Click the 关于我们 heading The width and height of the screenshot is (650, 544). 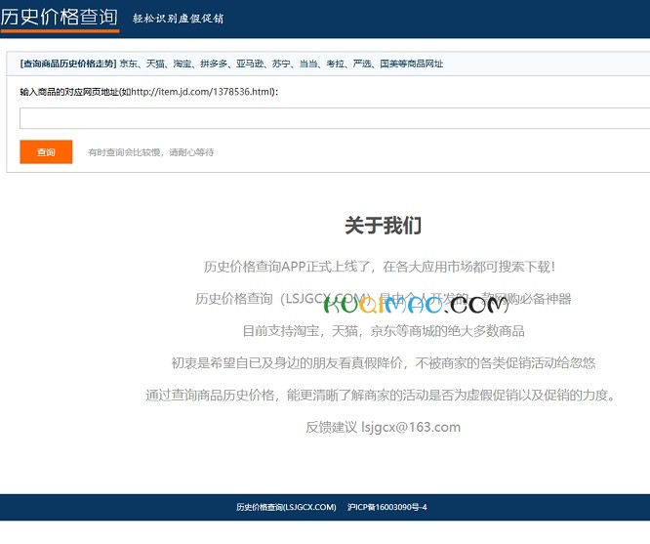click(x=383, y=226)
